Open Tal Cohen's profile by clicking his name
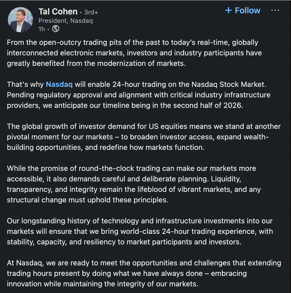The height and width of the screenshot is (293, 291). (x=58, y=11)
